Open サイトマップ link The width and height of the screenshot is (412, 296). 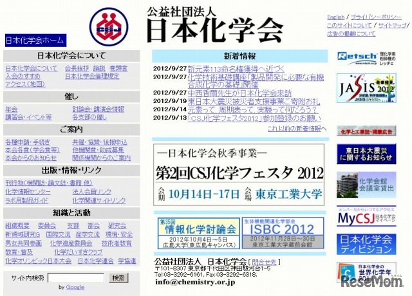coord(392,26)
